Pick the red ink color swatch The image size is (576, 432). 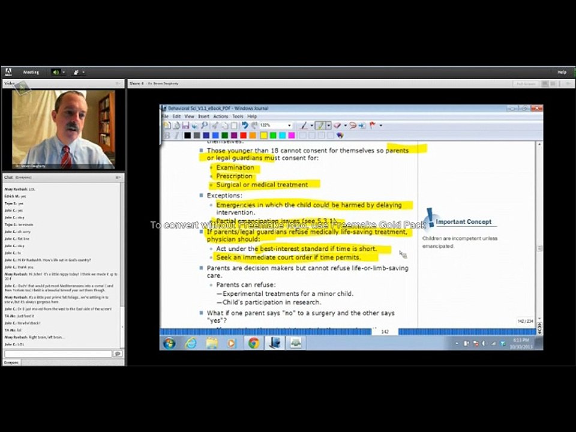pyautogui.click(x=243, y=136)
